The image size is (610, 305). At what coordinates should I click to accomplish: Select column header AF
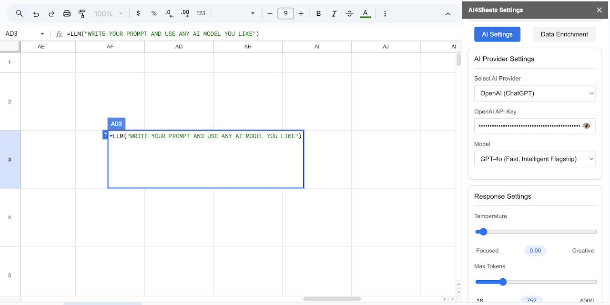click(110, 47)
